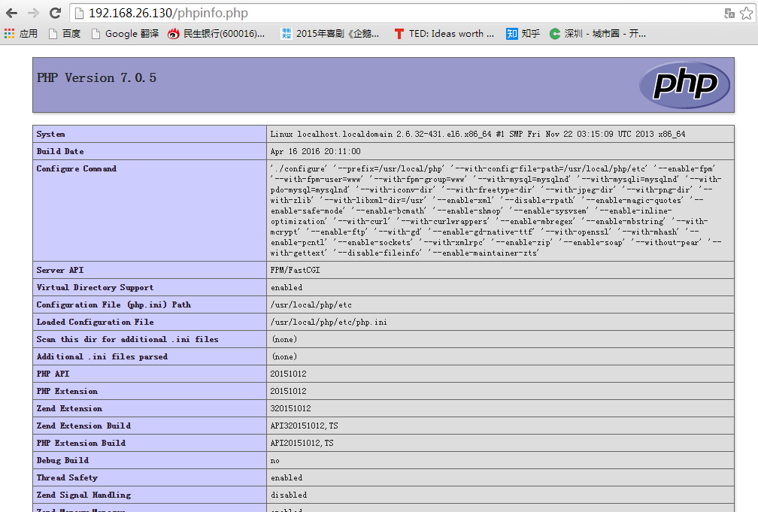The width and height of the screenshot is (758, 512).
Task: Click the translate icon in address bar
Action: pyautogui.click(x=729, y=13)
